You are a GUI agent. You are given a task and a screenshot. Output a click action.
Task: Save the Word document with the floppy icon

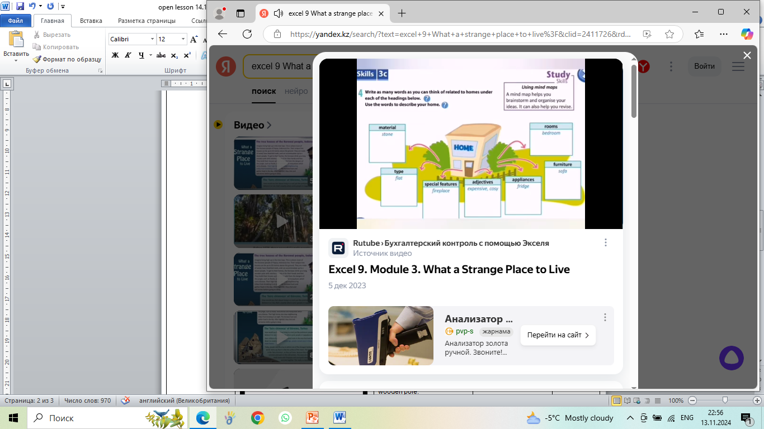tap(20, 7)
